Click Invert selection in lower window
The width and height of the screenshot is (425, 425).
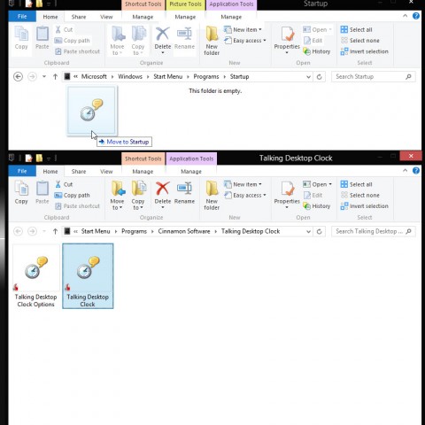tap(364, 206)
